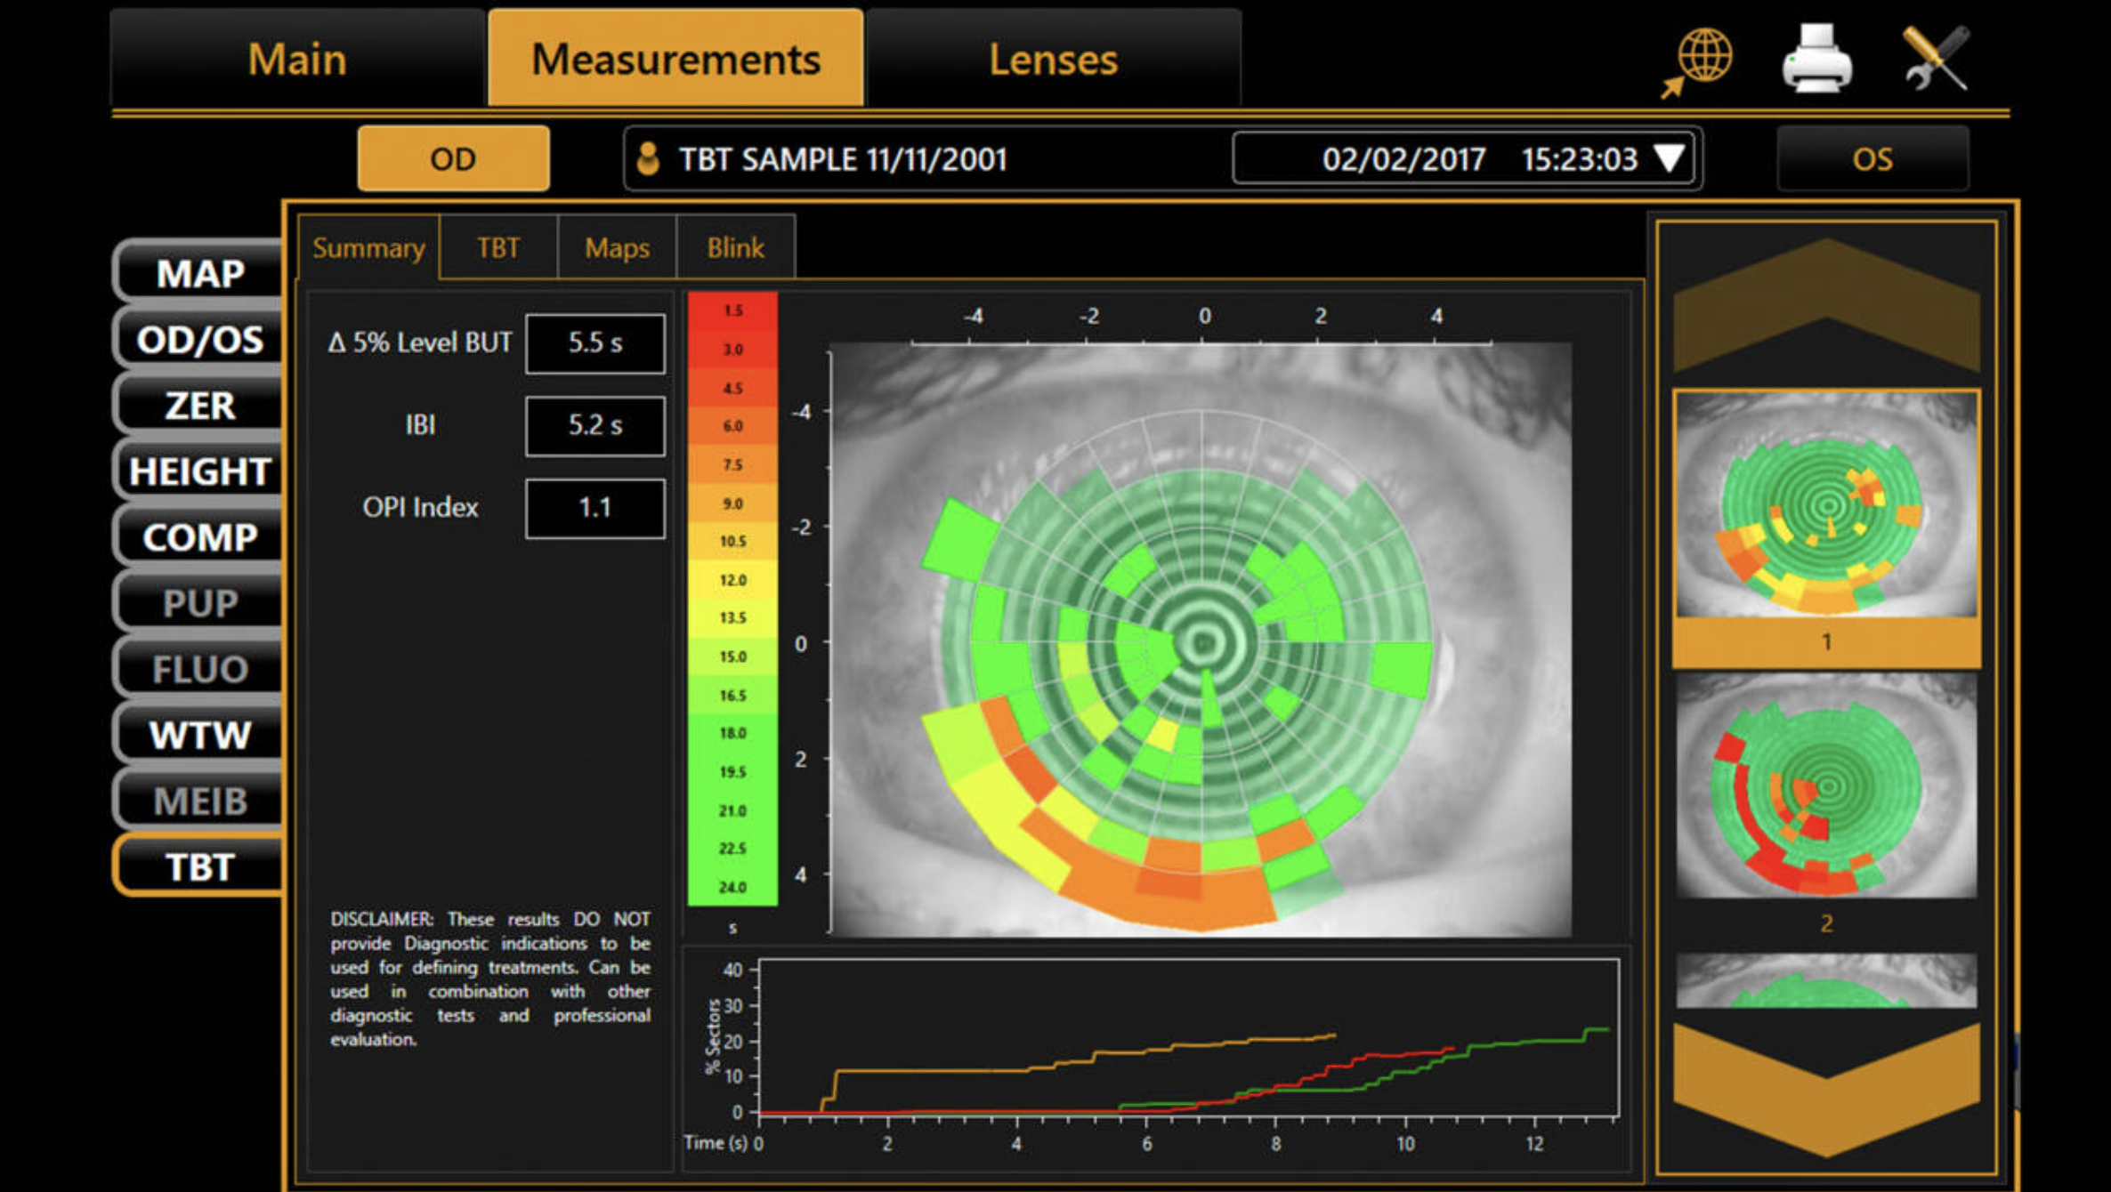
Task: Switch to the Blink sub-tab
Action: [x=735, y=248]
